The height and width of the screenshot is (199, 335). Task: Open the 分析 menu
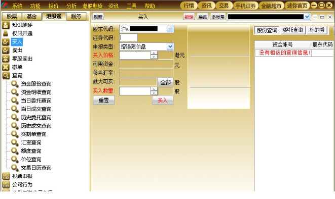coord(71,6)
